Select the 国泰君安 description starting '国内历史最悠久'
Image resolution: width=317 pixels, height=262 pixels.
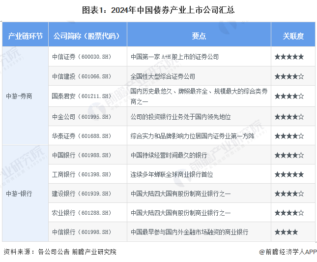point(199,96)
